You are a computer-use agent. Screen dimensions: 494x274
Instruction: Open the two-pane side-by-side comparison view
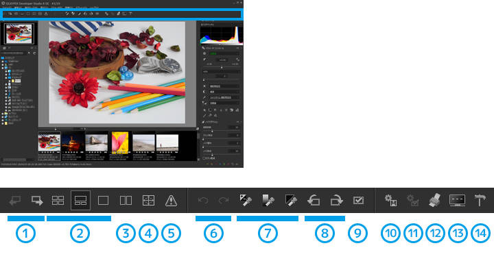click(x=126, y=201)
